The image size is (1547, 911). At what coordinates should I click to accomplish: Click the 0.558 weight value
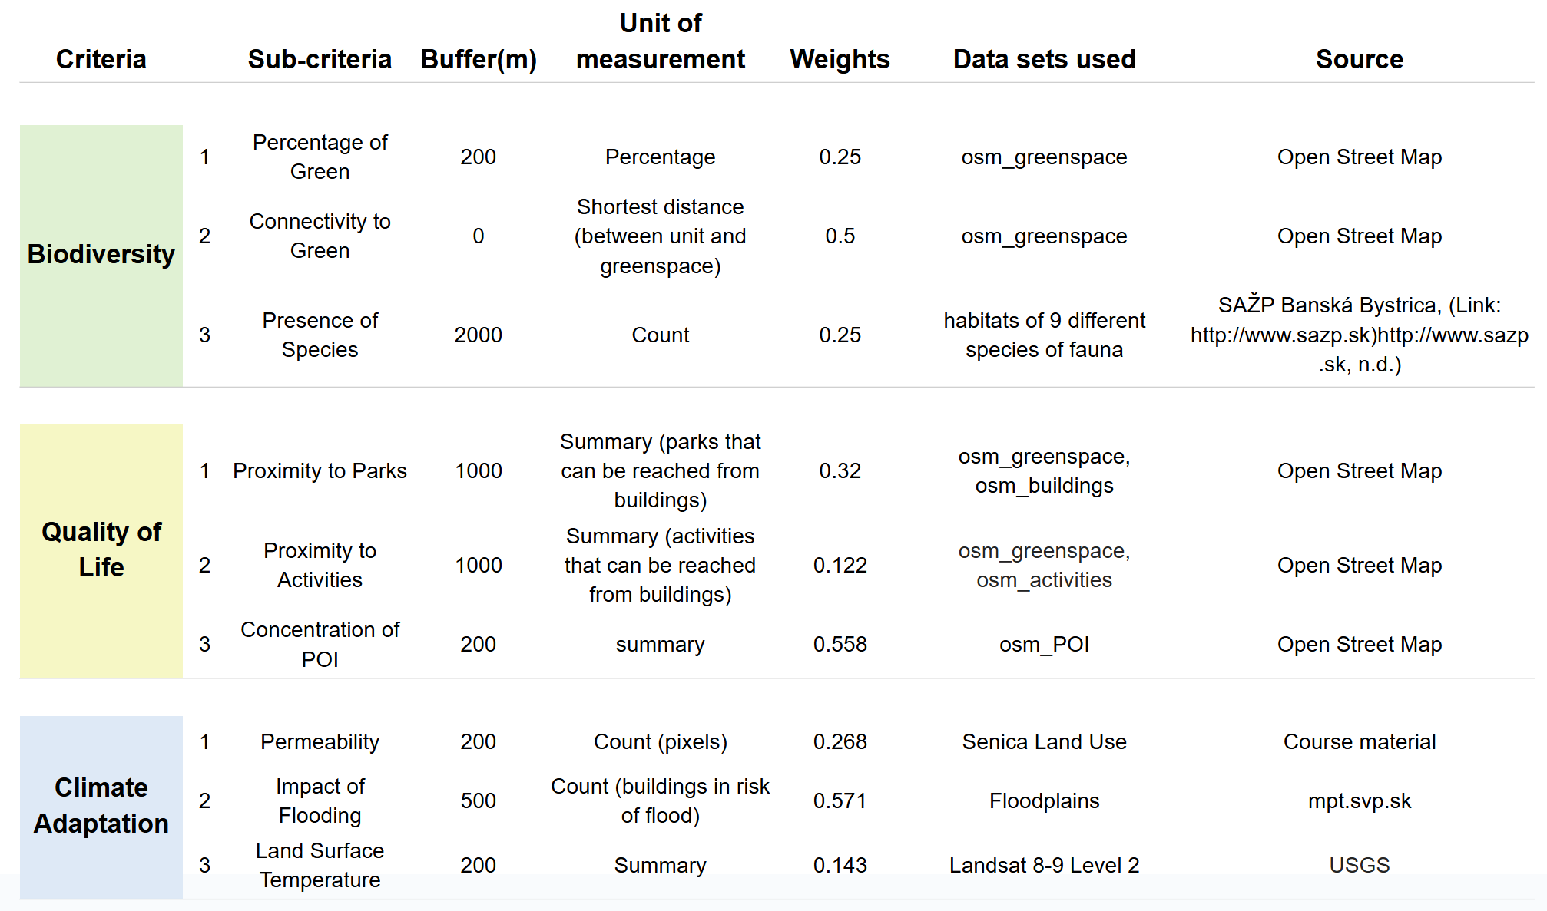(x=840, y=644)
